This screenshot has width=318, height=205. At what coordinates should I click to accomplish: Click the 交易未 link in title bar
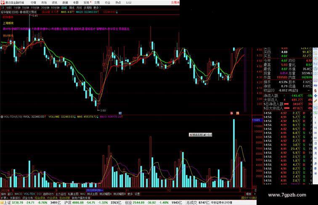(x=175, y=3)
